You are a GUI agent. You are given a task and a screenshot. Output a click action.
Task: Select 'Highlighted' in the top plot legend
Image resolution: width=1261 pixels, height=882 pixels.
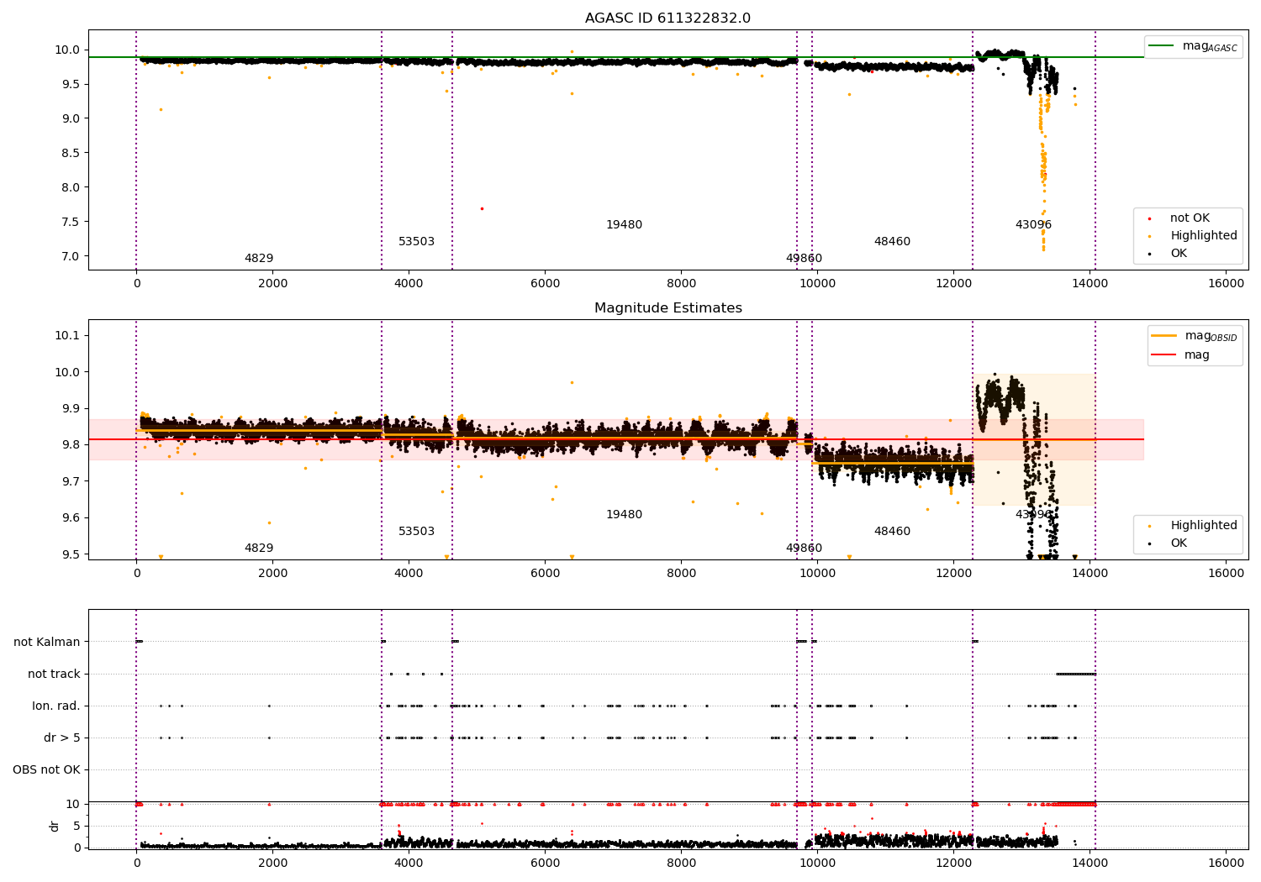coord(1204,236)
